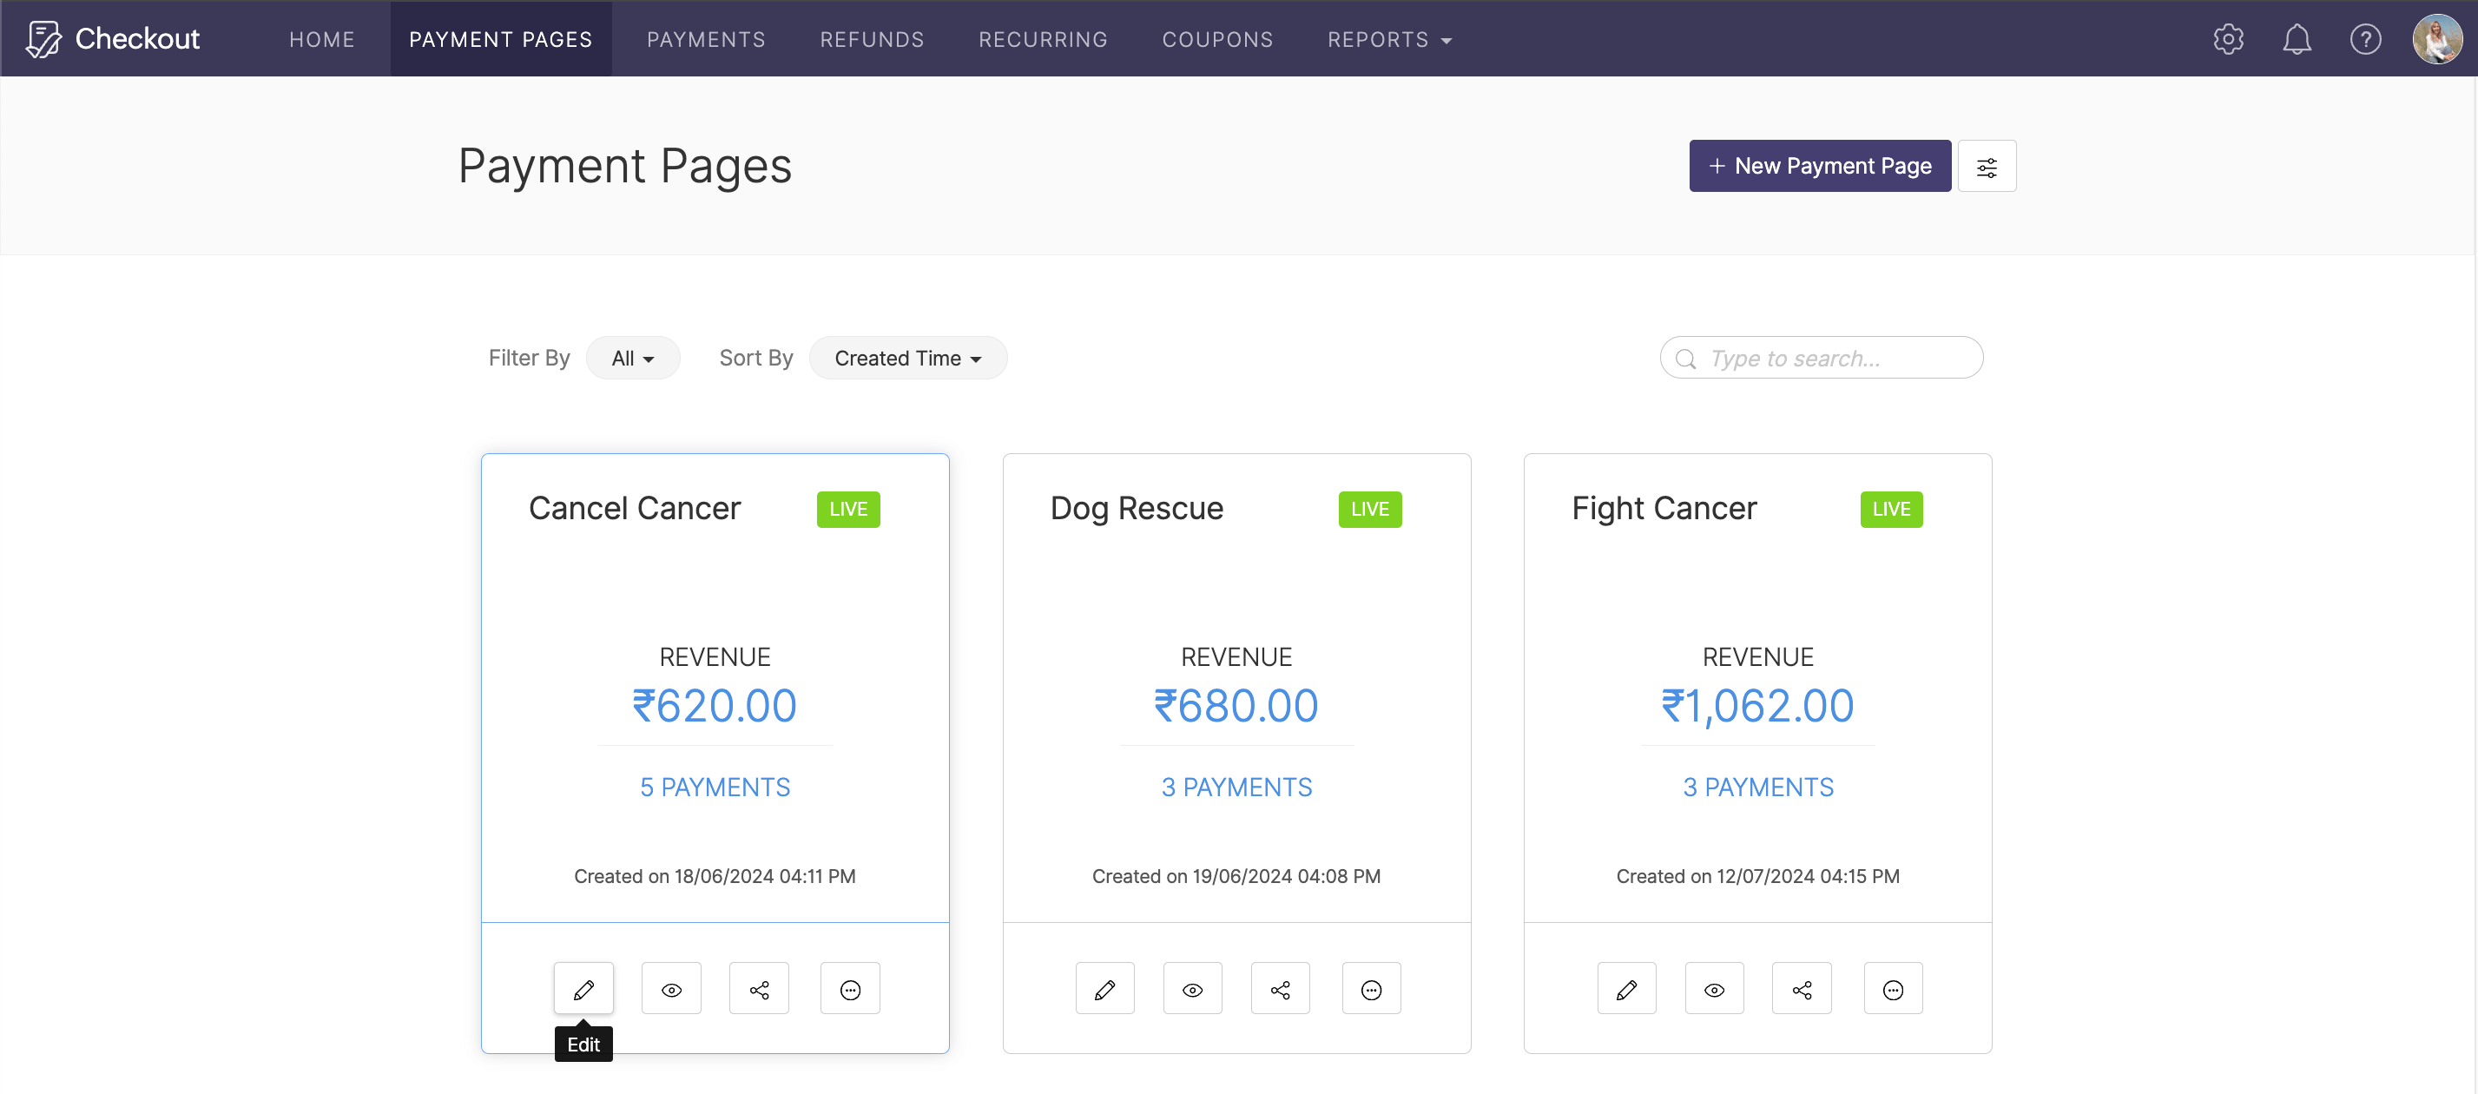
Task: Click the edit pencil icon on Fight Cancer
Action: pyautogui.click(x=1626, y=988)
